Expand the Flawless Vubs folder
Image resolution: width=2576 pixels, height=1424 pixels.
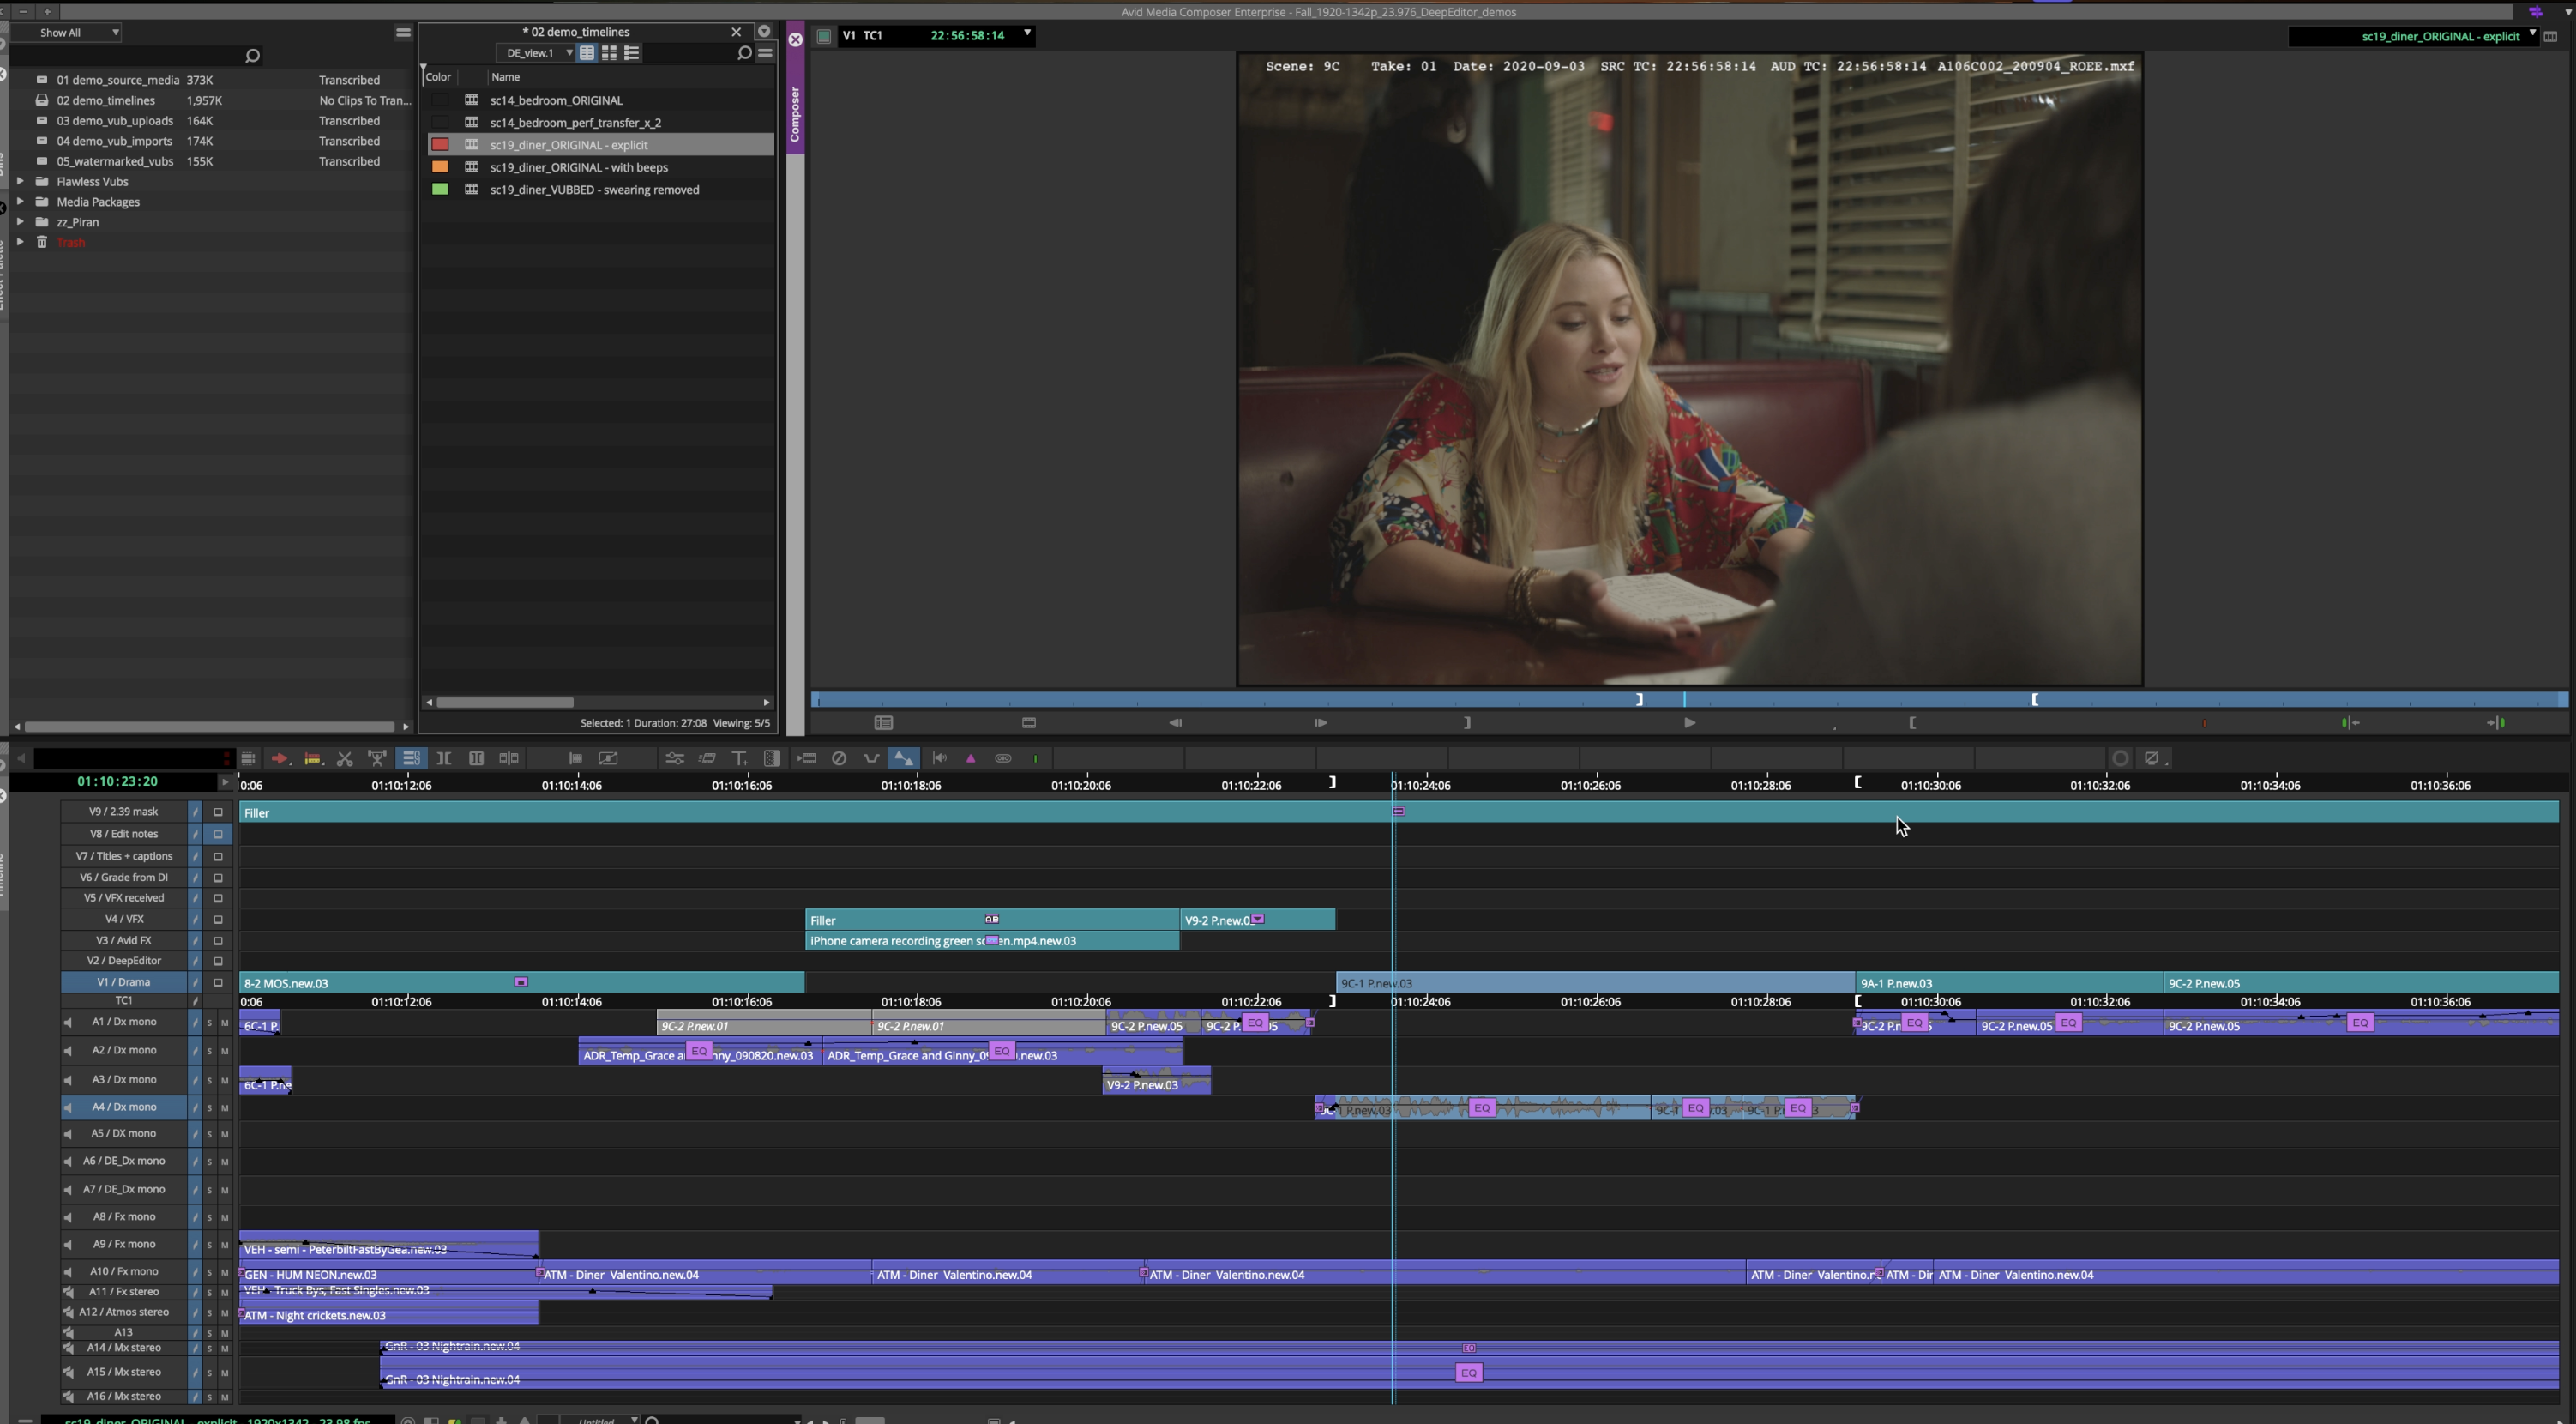tap(20, 181)
